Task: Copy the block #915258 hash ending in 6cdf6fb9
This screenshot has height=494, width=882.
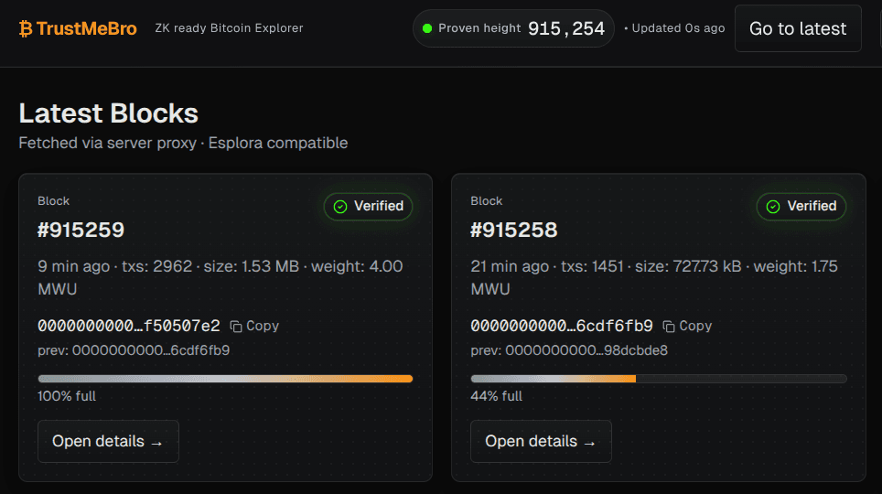Action: pos(687,326)
